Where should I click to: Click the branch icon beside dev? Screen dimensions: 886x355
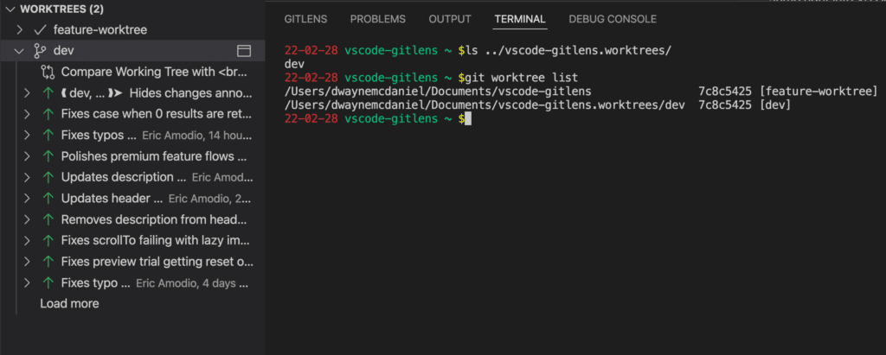40,51
